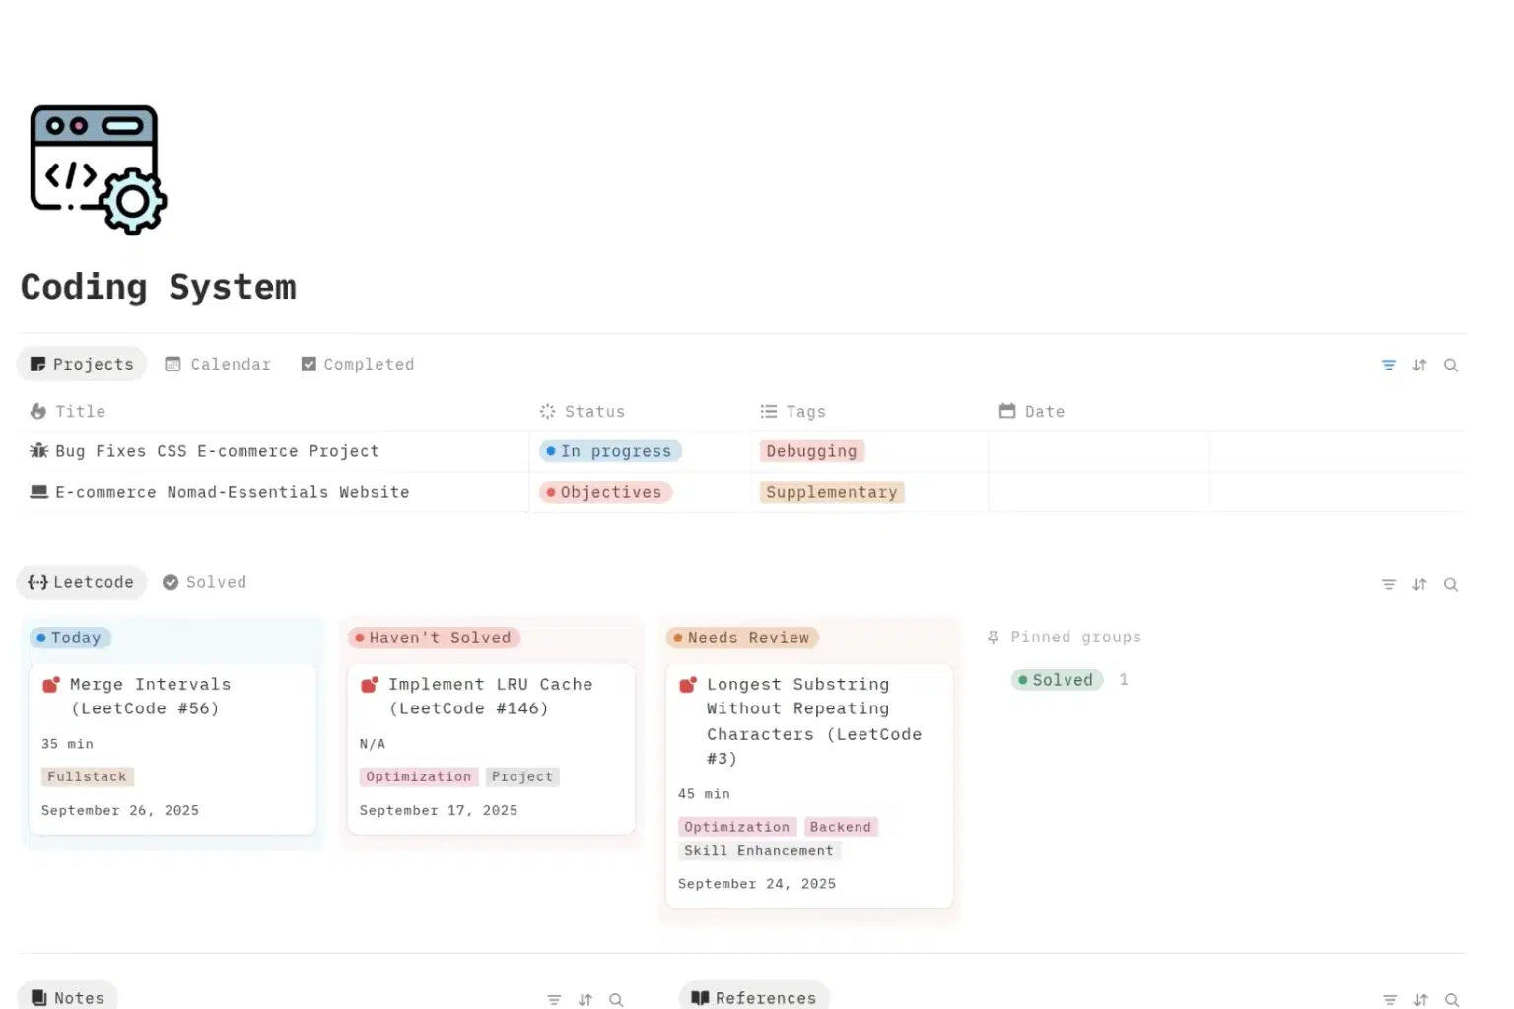
Task: Click the sort icon next to the Notes section
Action: (x=585, y=999)
